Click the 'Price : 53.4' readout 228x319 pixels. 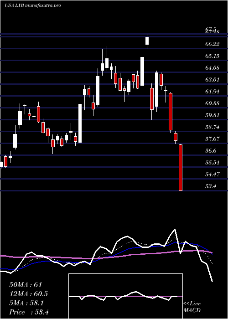[x=29, y=312]
